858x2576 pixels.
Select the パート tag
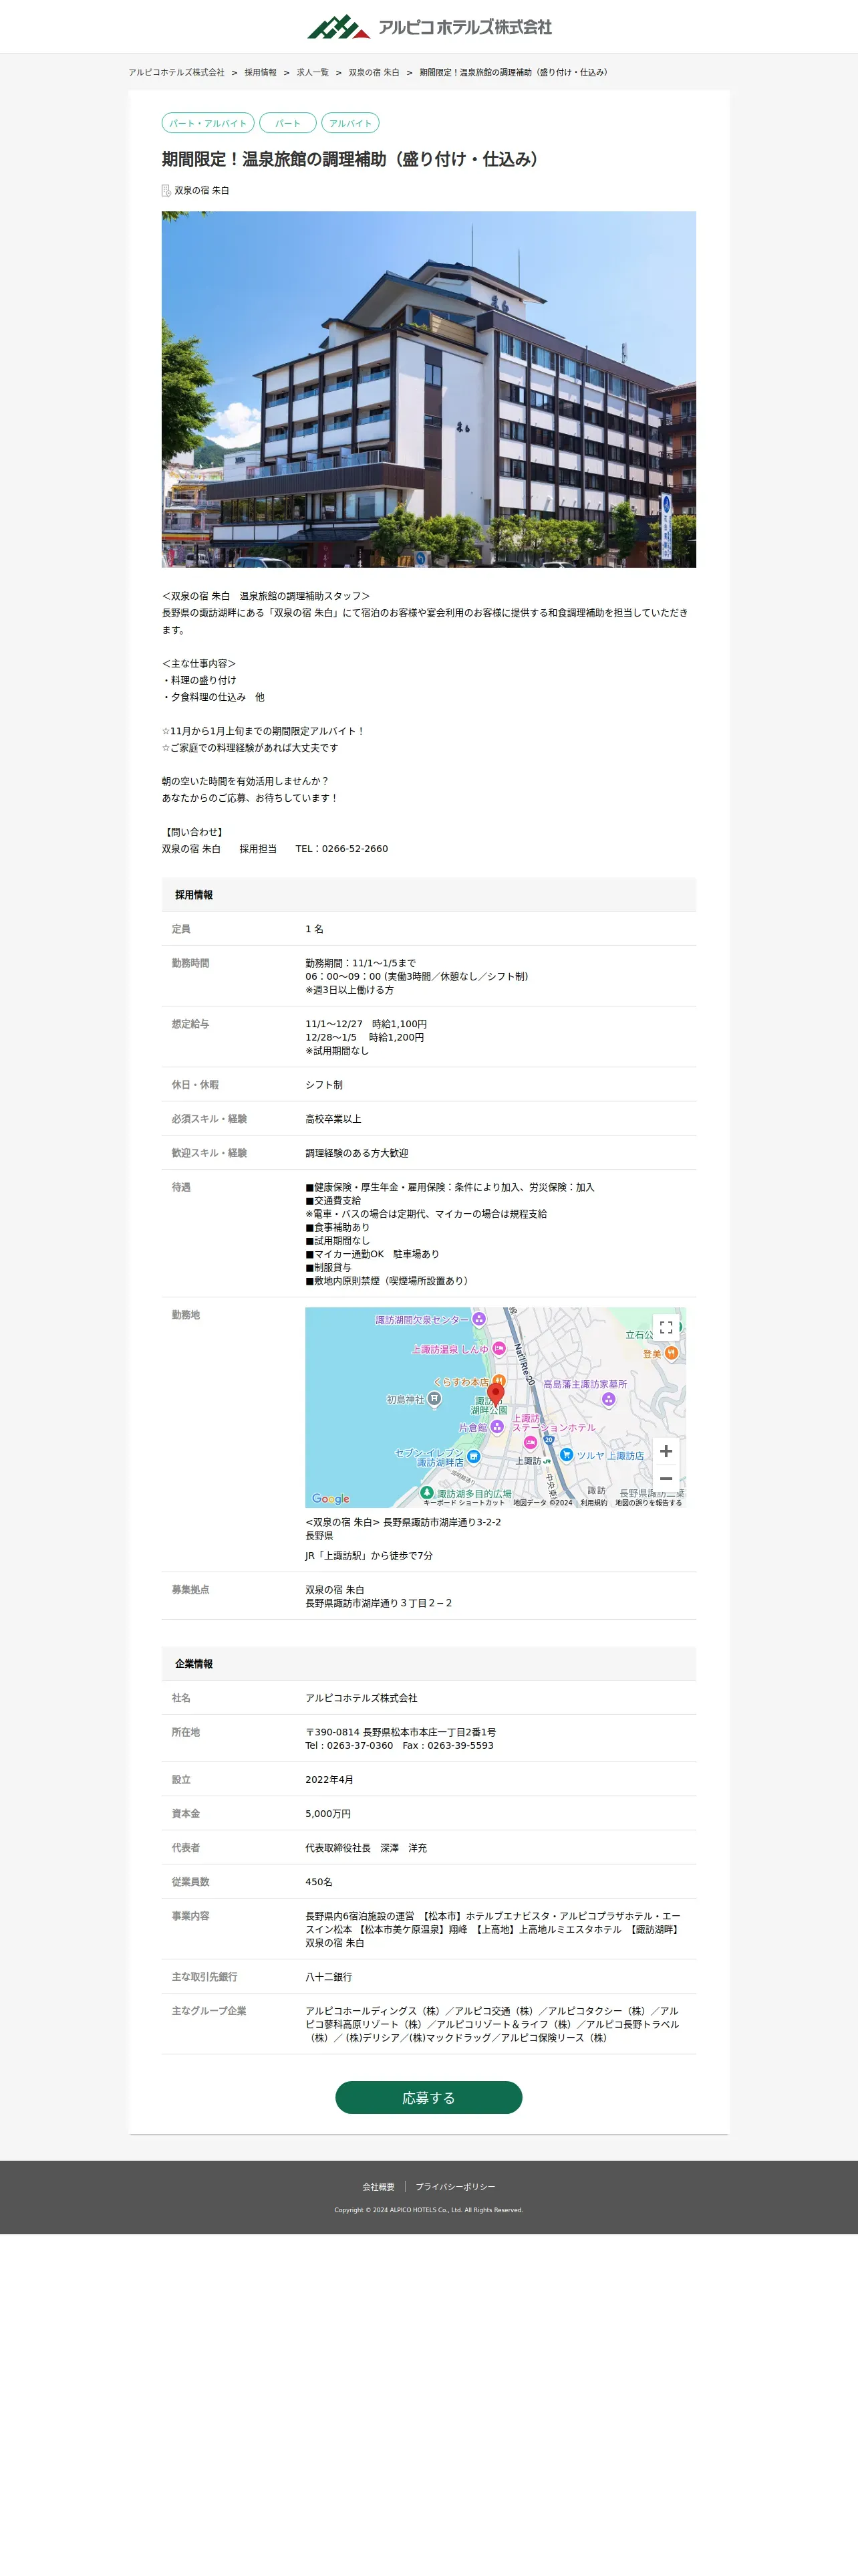pos(287,123)
